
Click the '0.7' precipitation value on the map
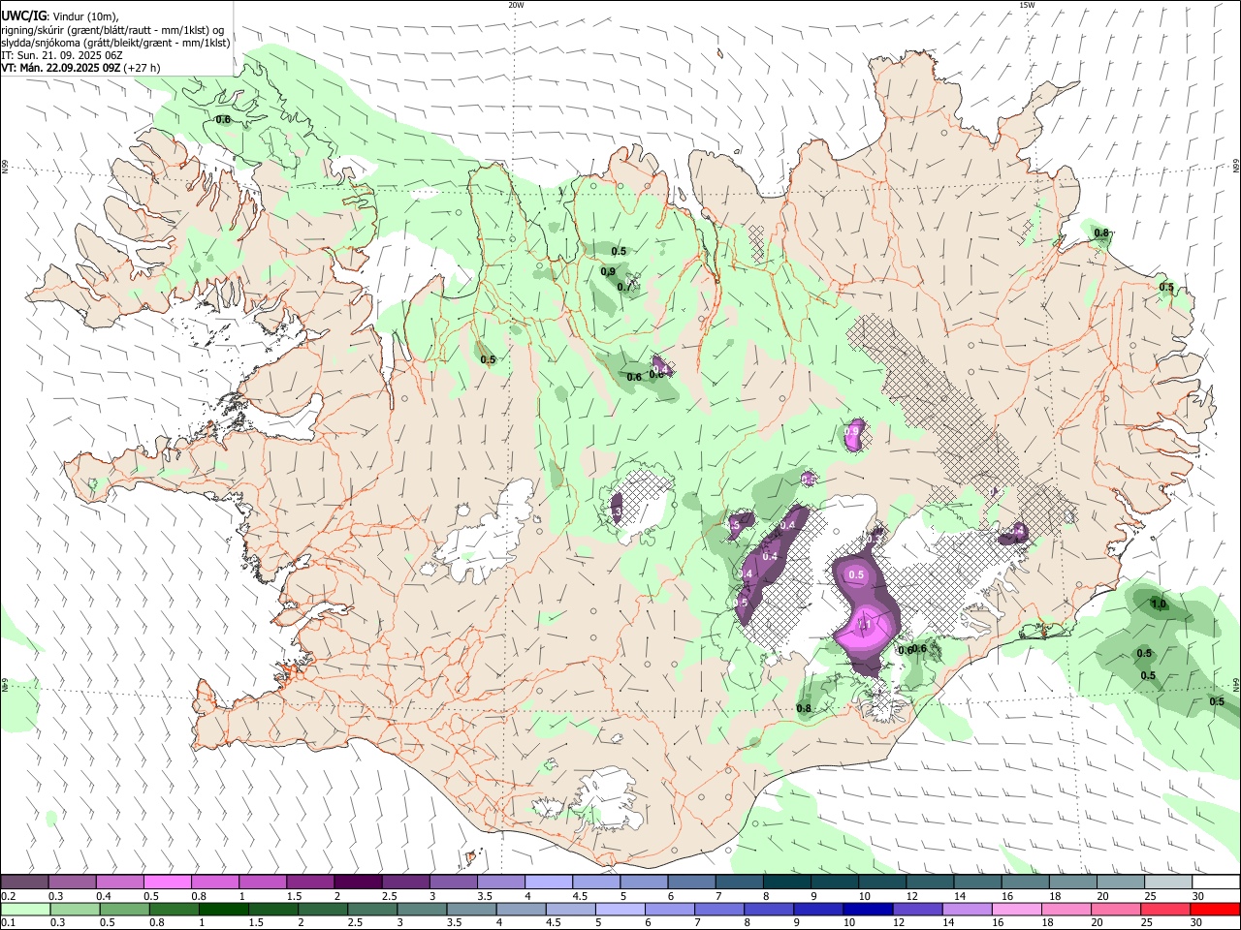[624, 287]
